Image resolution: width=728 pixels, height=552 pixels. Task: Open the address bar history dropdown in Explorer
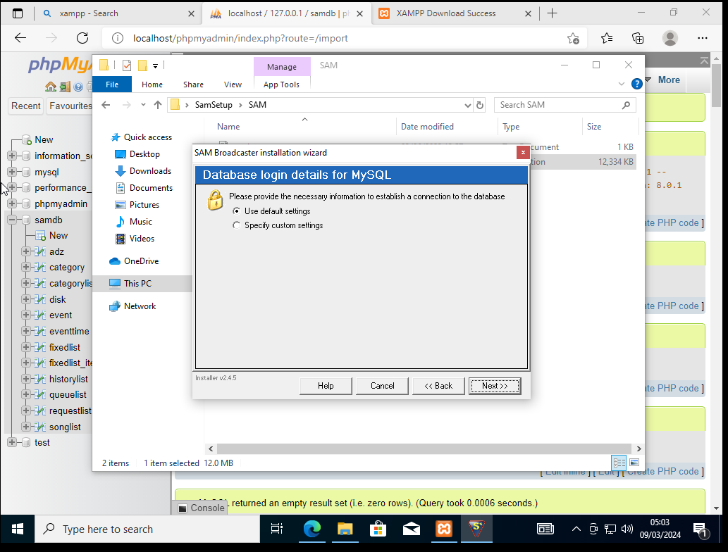467,105
